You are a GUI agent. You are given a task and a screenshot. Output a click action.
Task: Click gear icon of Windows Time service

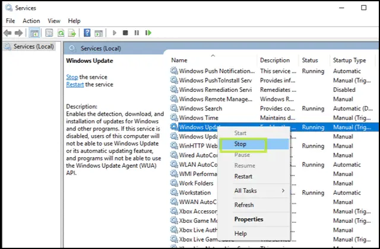(174, 117)
